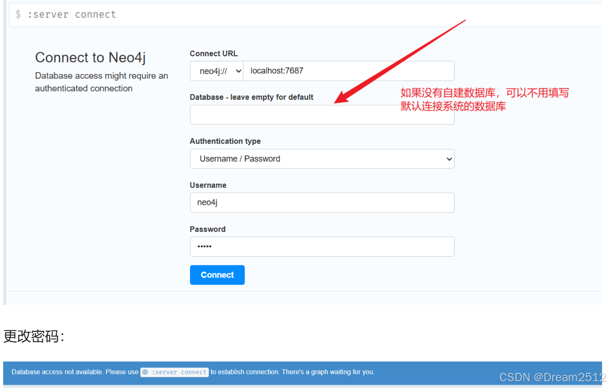Click the '更改密码:' heading text
Image resolution: width=608 pixels, height=388 pixels.
[34, 336]
